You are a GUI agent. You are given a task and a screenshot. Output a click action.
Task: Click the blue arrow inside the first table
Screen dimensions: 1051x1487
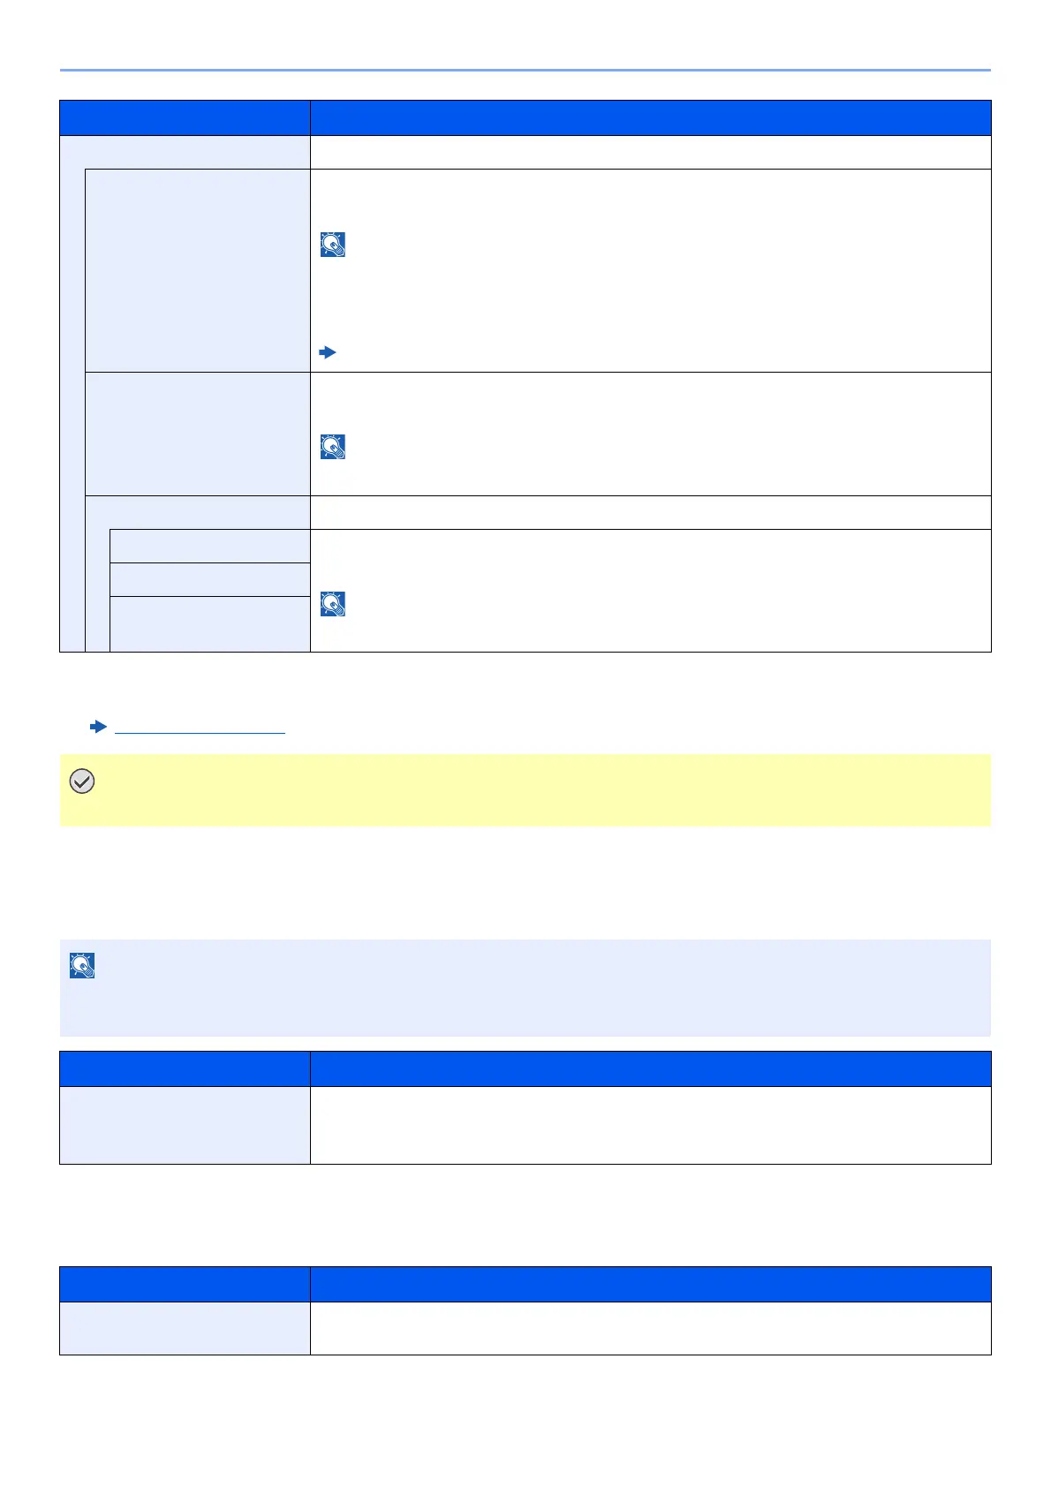[328, 352]
